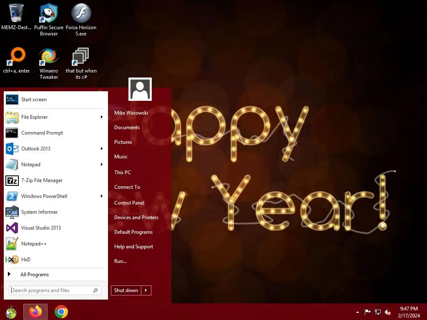Open shut down options arrow

(x=146, y=290)
